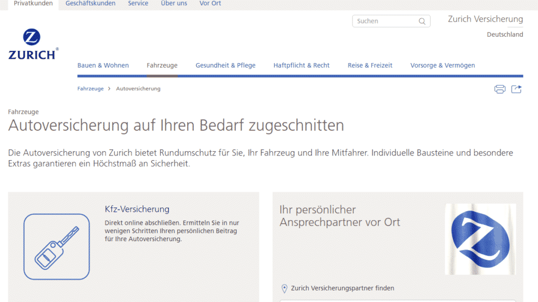Click Ihr persönlicher Ansprechpartner vor Ort heading
Image resolution: width=538 pixels, height=302 pixels.
(x=340, y=216)
